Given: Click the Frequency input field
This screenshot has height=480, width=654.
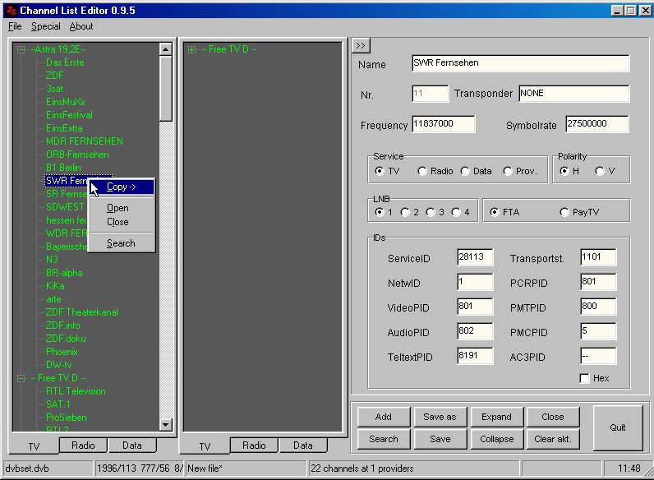Looking at the screenshot, I should coord(444,124).
